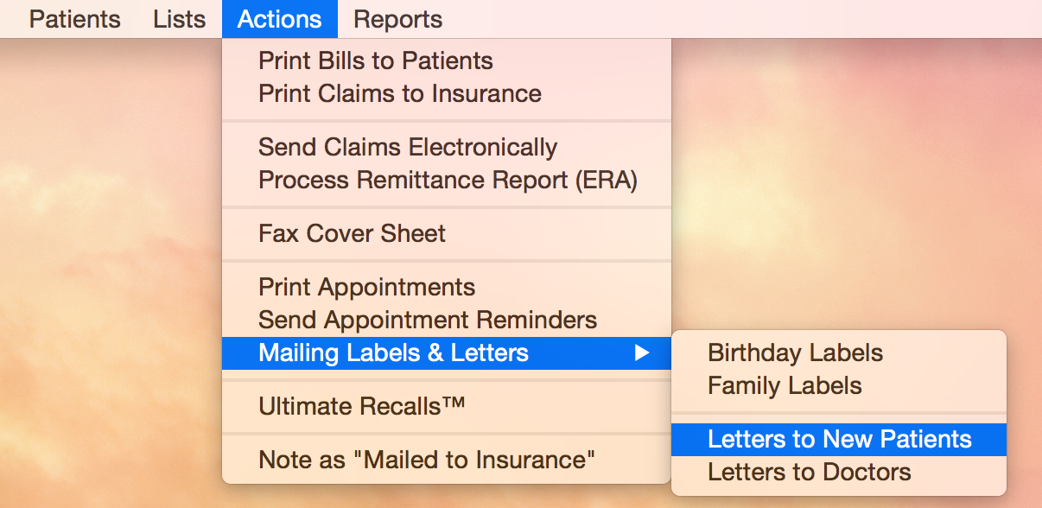The image size is (1042, 508).
Task: Select Birthday Labels
Action: tap(794, 352)
